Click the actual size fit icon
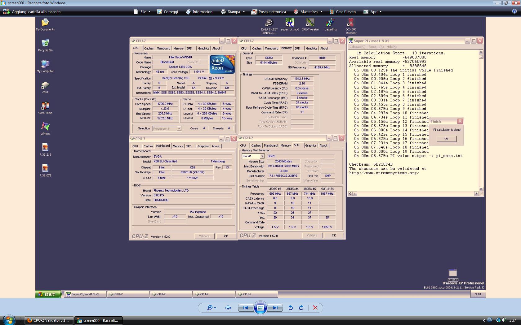Viewport: 521px width, 325px height. tap(228, 308)
